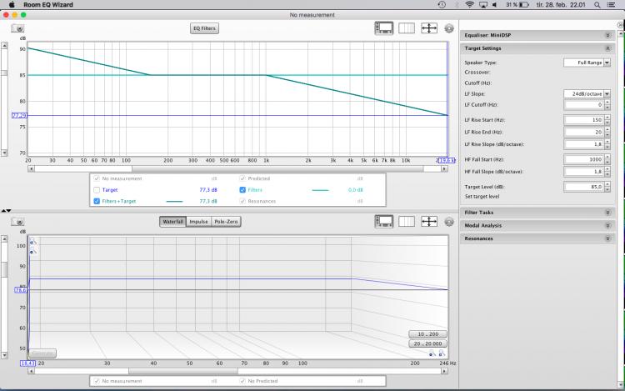Open top graph controls gear
The width and height of the screenshot is (625, 391).
coord(449,28)
